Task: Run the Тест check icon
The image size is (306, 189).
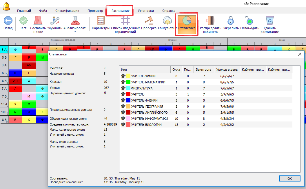Action: (x=23, y=21)
